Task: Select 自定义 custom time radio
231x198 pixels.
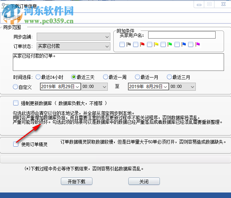Action: 15,87
